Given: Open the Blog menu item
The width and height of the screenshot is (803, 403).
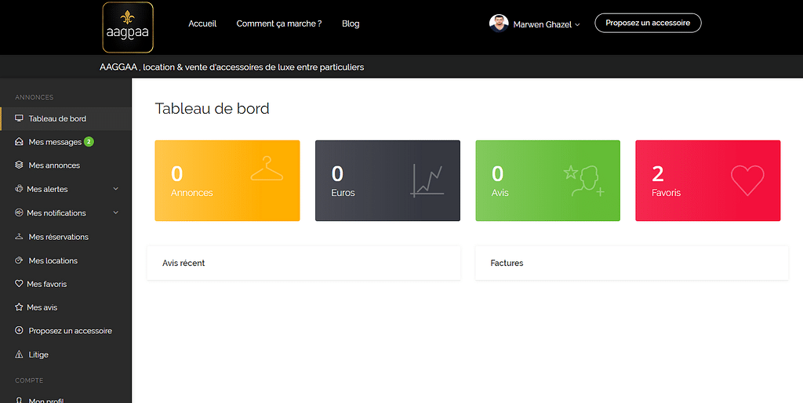Looking at the screenshot, I should (x=351, y=24).
